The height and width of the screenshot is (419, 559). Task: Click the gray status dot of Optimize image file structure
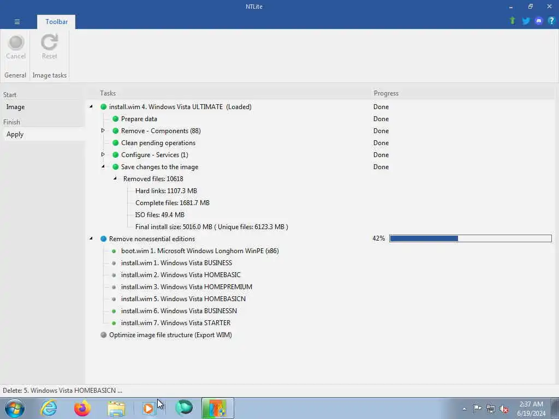[x=103, y=335]
